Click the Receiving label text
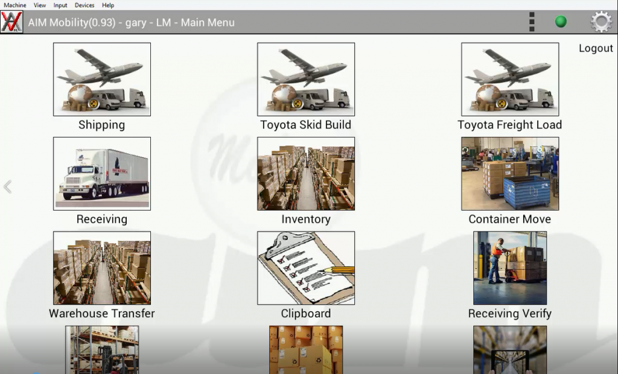This screenshot has height=374, width=618. pos(101,219)
